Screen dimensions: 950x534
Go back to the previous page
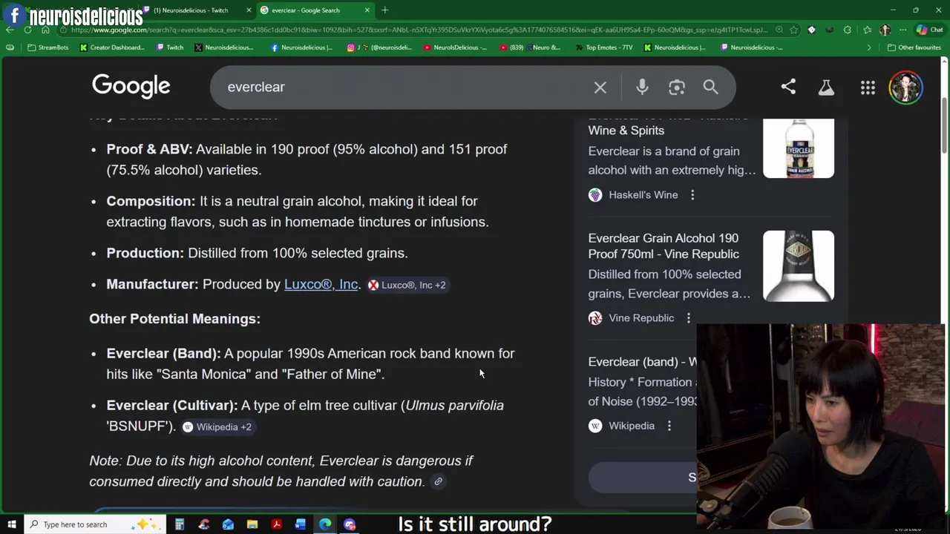(x=10, y=30)
